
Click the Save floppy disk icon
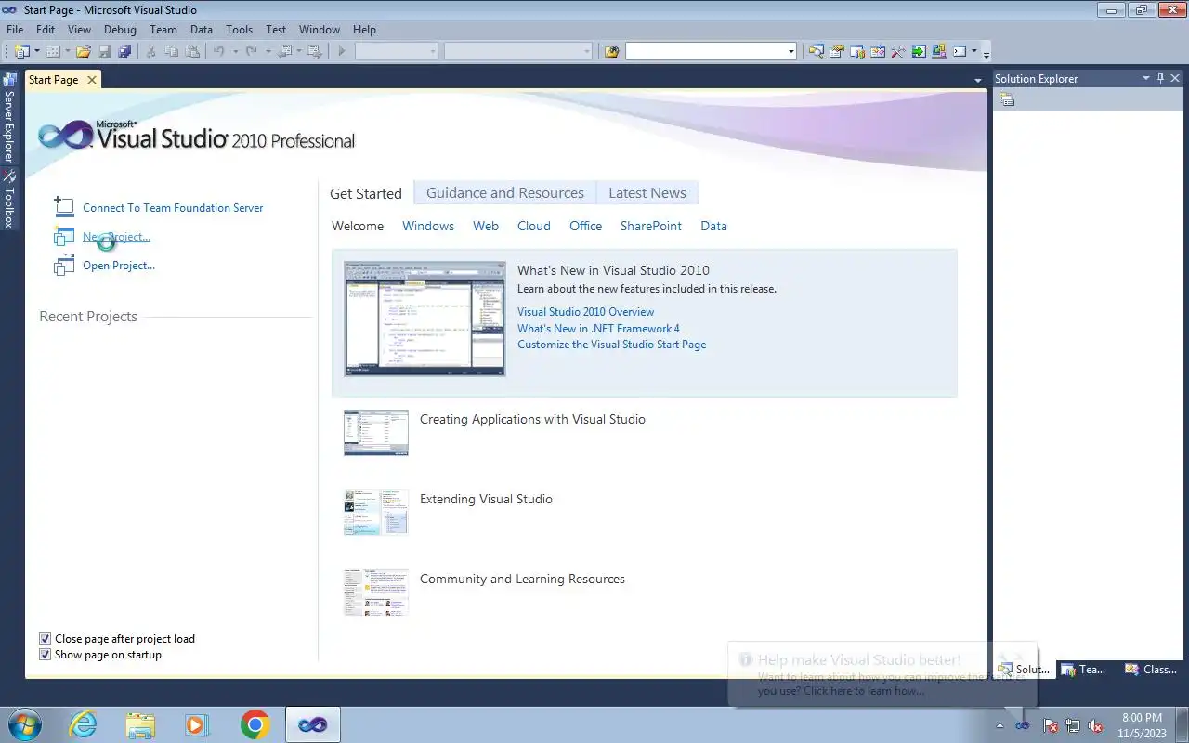click(104, 51)
